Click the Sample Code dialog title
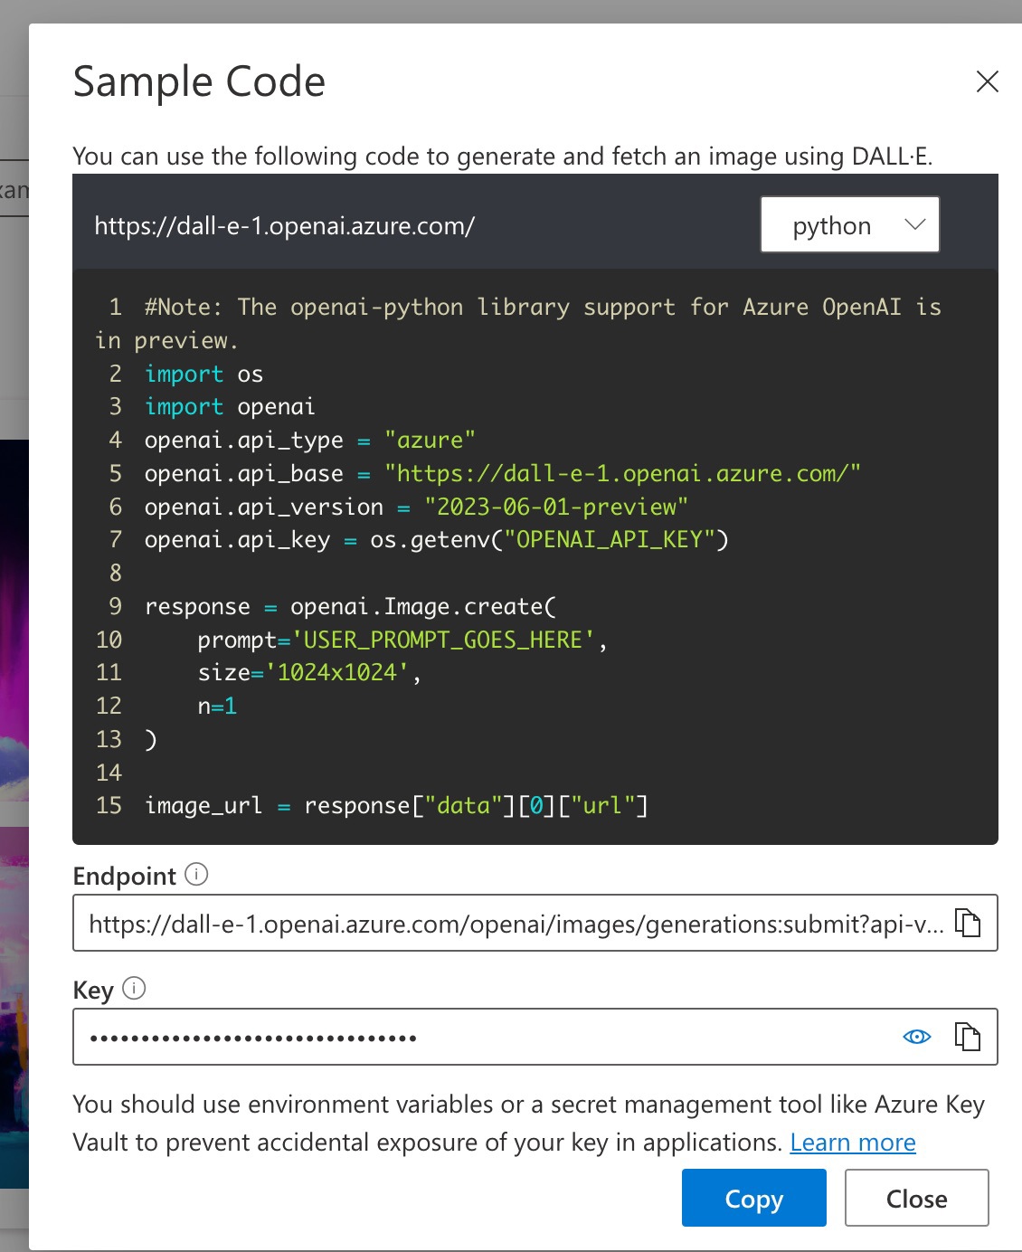The height and width of the screenshot is (1252, 1022). pyautogui.click(x=199, y=81)
